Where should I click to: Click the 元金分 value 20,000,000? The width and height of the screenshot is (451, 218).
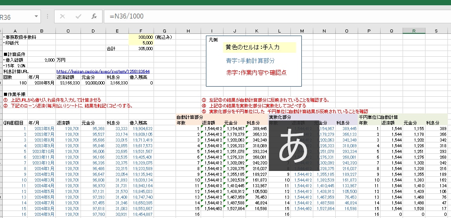click(93, 83)
